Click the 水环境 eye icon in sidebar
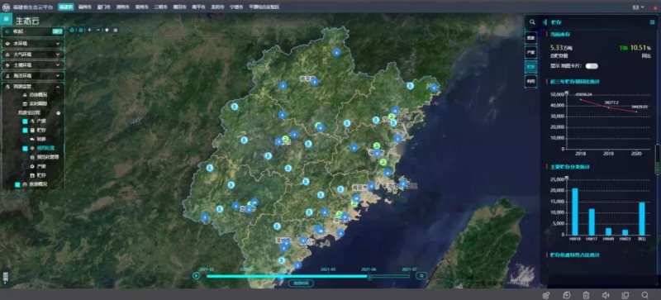The width and height of the screenshot is (661, 300). point(8,44)
